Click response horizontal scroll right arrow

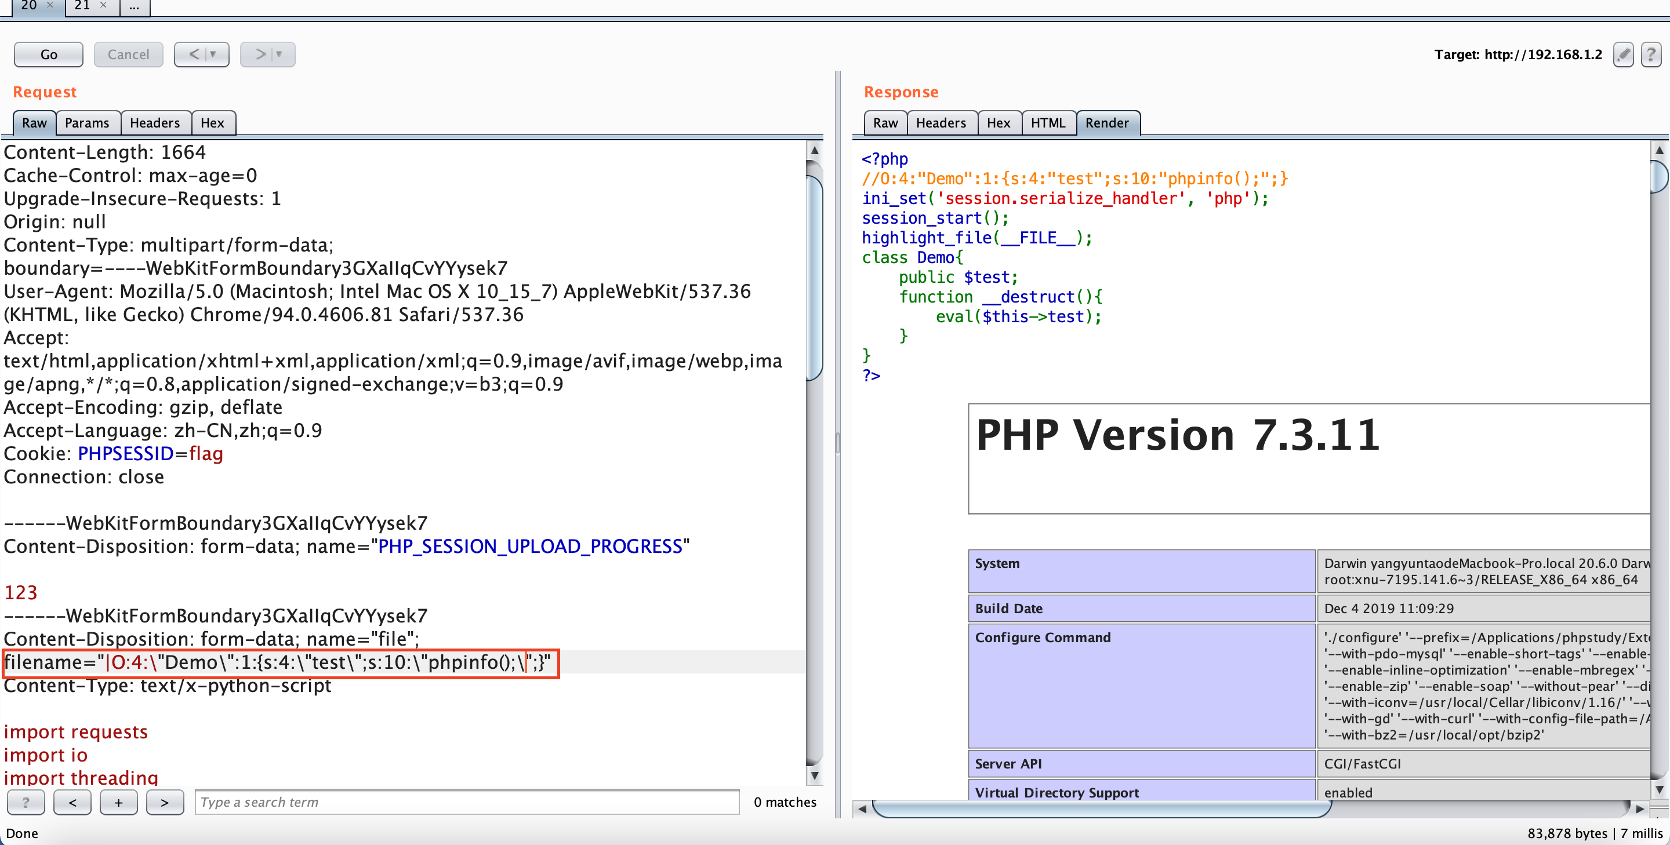point(1640,808)
